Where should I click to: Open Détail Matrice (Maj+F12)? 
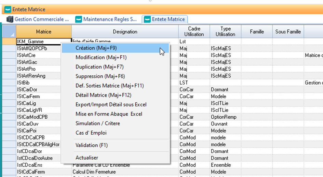(103, 95)
